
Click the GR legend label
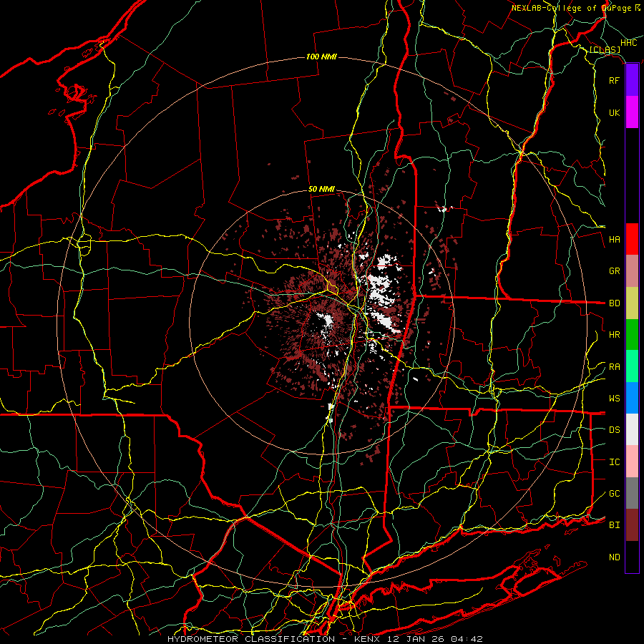pos(615,271)
